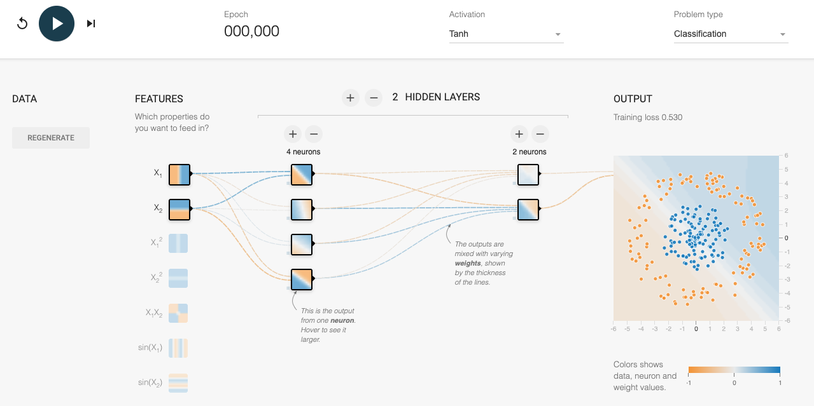
Task: Add a neuron to the 4-neuron layer
Action: click(293, 134)
